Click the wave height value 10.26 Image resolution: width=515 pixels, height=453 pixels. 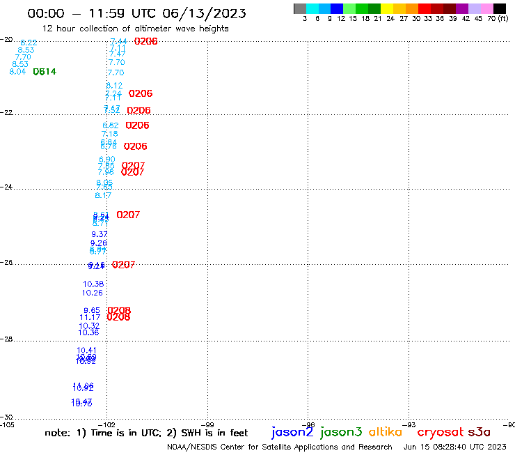[x=93, y=293]
